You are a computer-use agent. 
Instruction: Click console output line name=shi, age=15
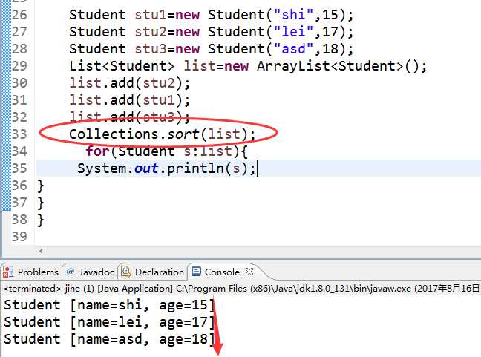click(109, 305)
